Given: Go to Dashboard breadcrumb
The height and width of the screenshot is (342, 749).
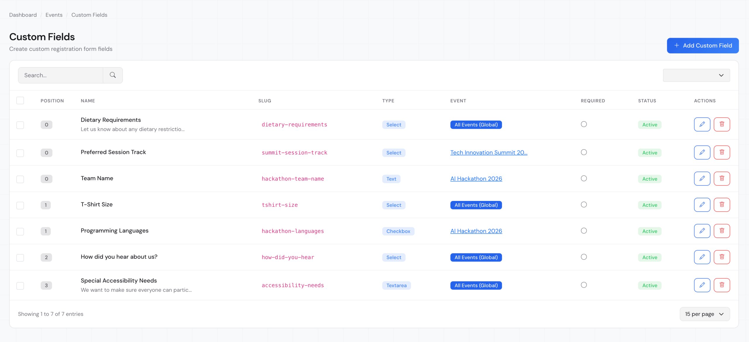Looking at the screenshot, I should tap(23, 15).
